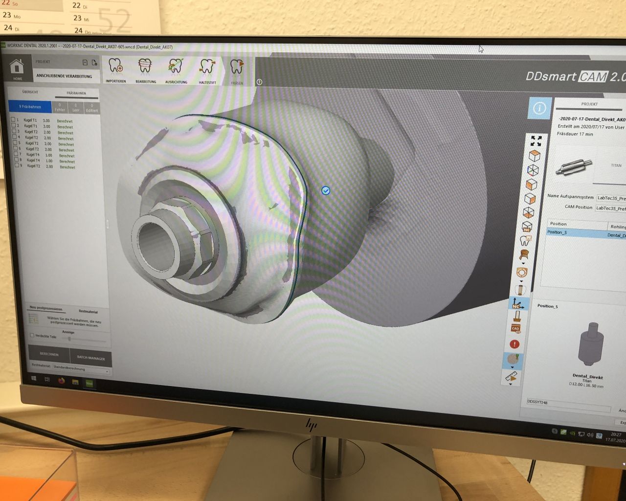The height and width of the screenshot is (501, 626).
Task: Select the Neu postprozessieren tab
Action: [x=46, y=308]
